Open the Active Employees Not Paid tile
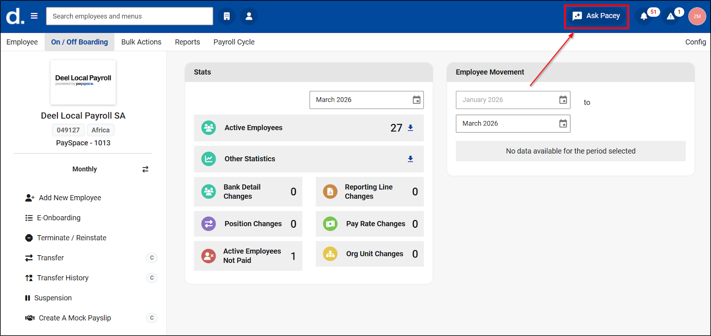 click(248, 256)
